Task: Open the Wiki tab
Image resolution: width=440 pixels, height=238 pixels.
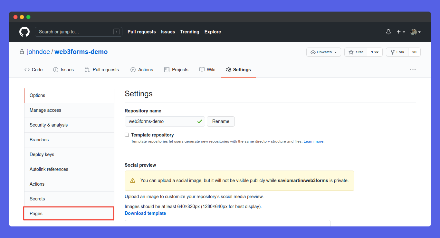Action: click(207, 70)
